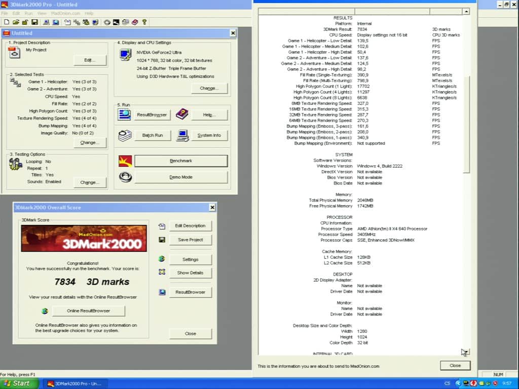Click the results list scrollbar thumb
This screenshot has height=389, width=519.
click(x=466, y=124)
